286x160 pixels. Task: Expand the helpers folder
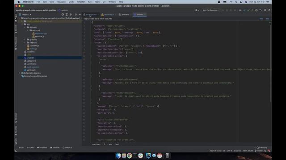[x=25, y=43]
